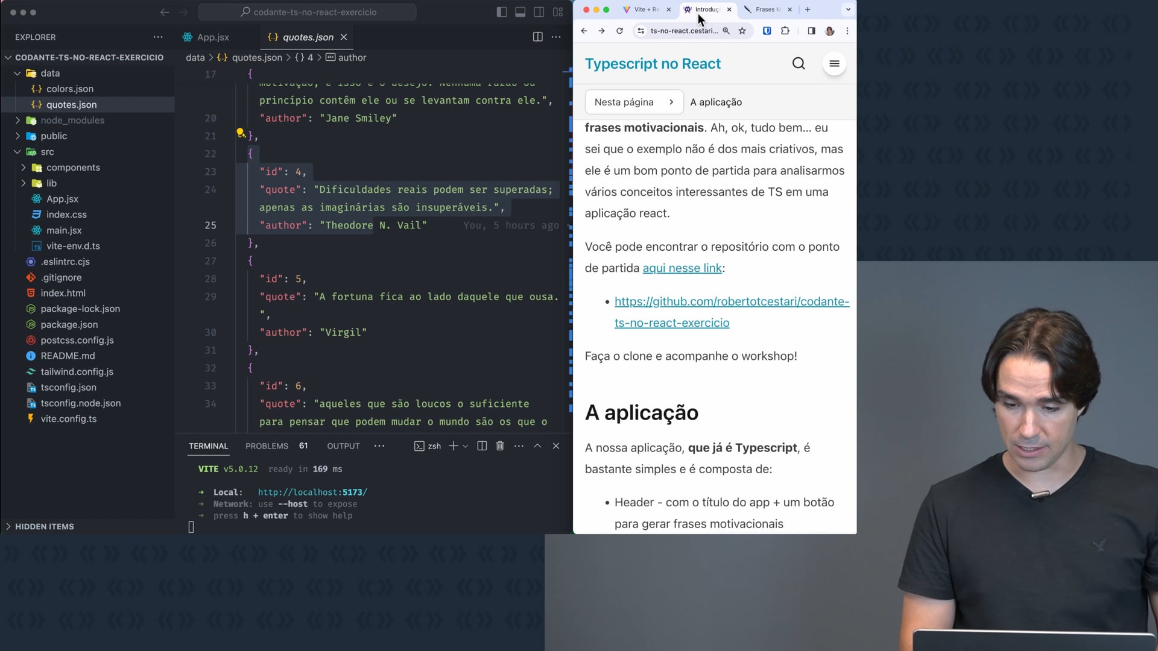1158x651 pixels.
Task: Click the browser address bar
Action: tap(683, 31)
